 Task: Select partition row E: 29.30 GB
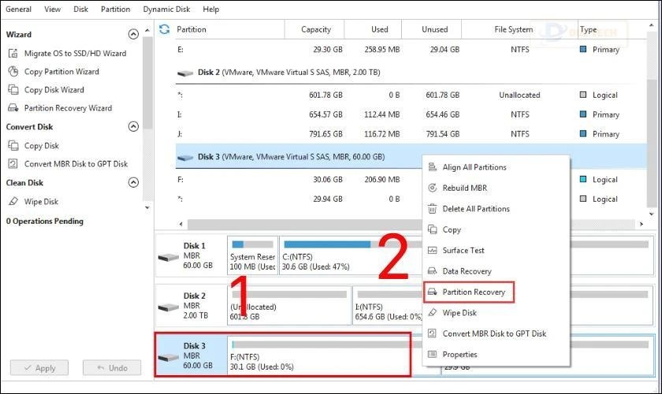411,50
